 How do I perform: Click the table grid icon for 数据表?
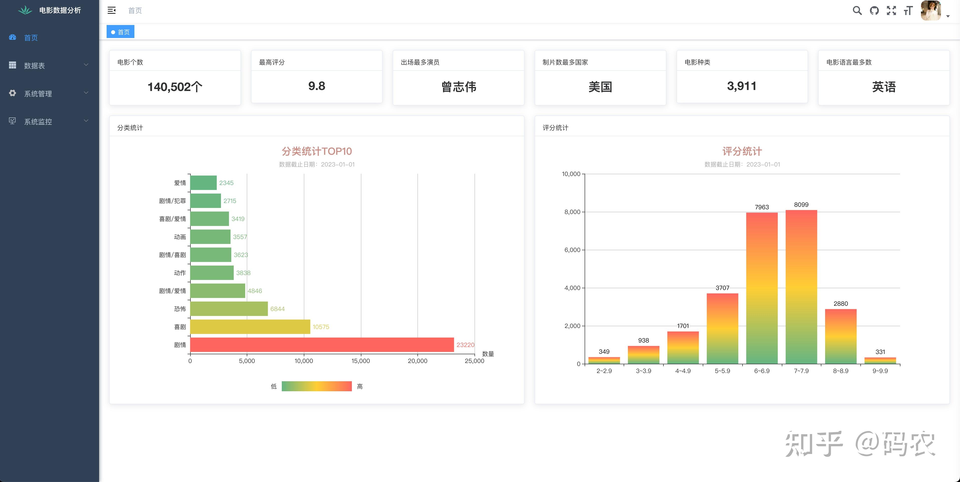(13, 65)
